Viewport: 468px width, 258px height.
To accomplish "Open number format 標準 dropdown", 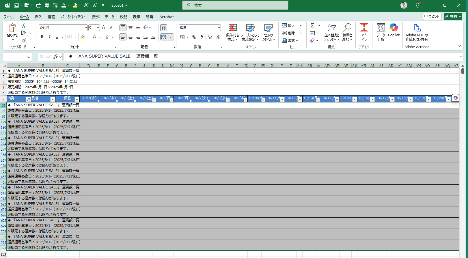I will [219, 28].
